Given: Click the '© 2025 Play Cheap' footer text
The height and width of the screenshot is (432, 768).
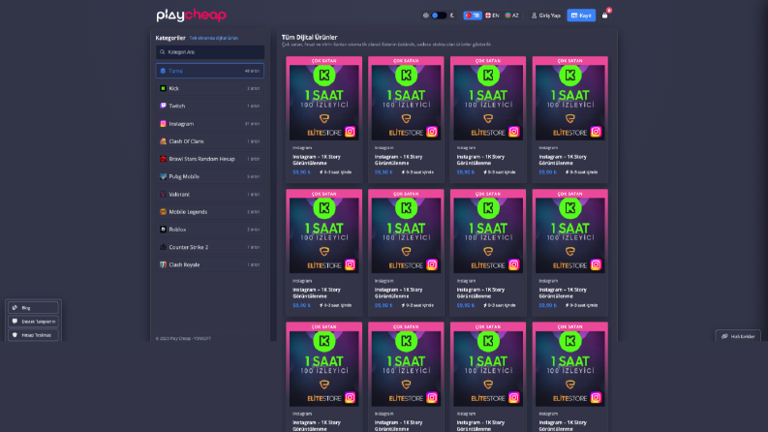Looking at the screenshot, I should 183,338.
